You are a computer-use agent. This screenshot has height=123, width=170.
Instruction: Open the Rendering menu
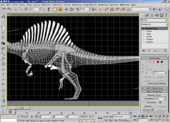[103, 5]
